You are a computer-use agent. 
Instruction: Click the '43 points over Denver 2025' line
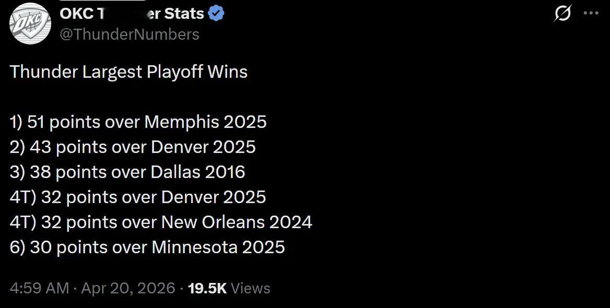[133, 147]
